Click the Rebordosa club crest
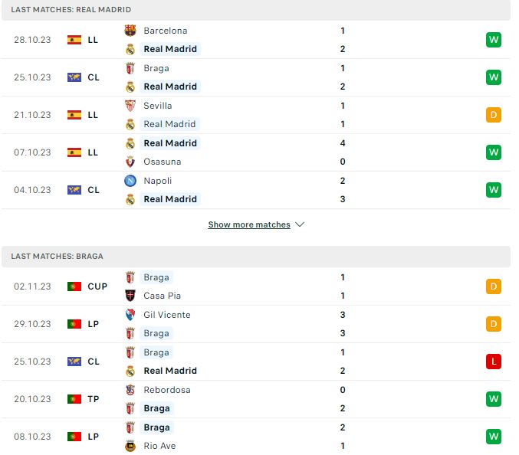The height and width of the screenshot is (455, 519). click(x=130, y=390)
